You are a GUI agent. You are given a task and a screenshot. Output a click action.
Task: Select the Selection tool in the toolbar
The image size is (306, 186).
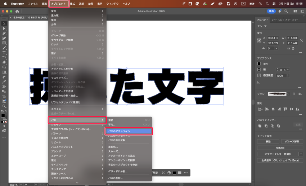point(4,23)
